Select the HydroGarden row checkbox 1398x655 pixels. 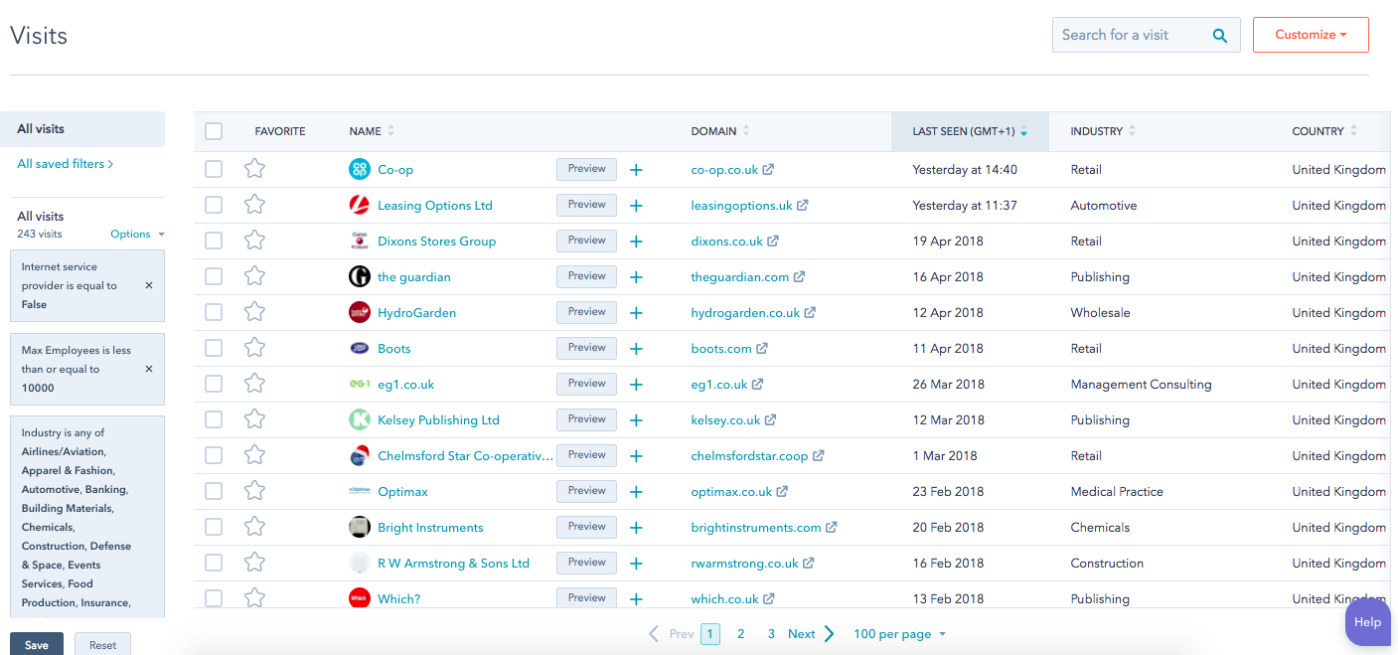pyautogui.click(x=214, y=312)
